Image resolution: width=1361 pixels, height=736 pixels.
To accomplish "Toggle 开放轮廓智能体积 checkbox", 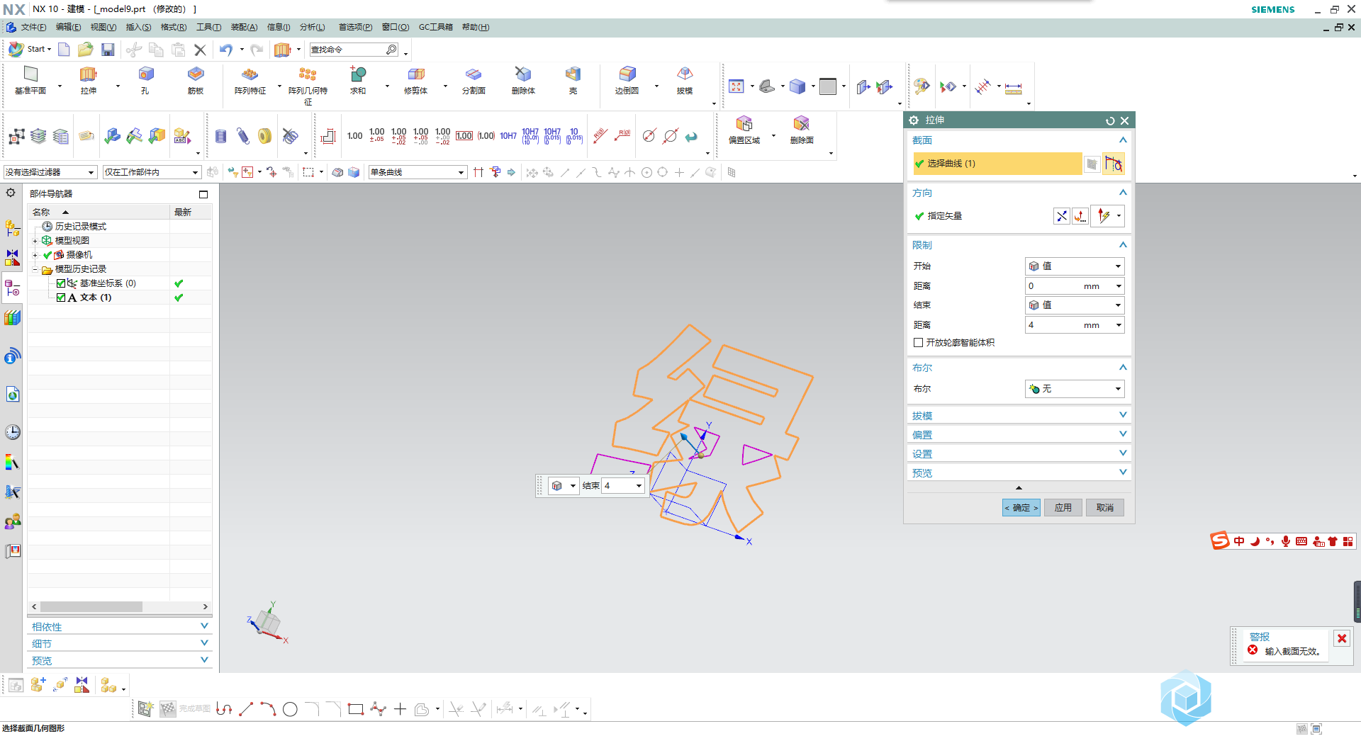I will pyautogui.click(x=919, y=343).
